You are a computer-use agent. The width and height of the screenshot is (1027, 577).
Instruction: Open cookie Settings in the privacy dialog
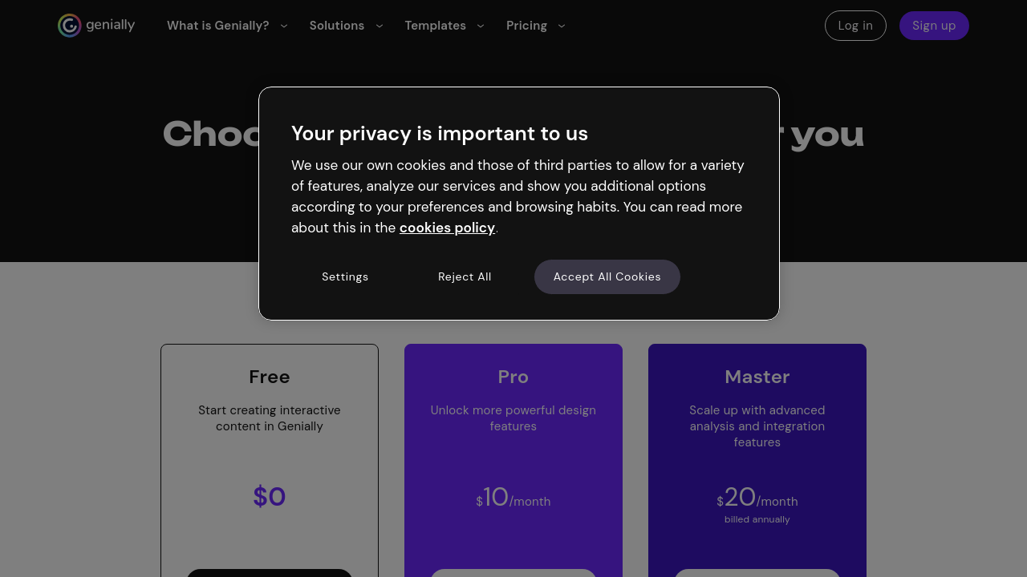click(345, 276)
